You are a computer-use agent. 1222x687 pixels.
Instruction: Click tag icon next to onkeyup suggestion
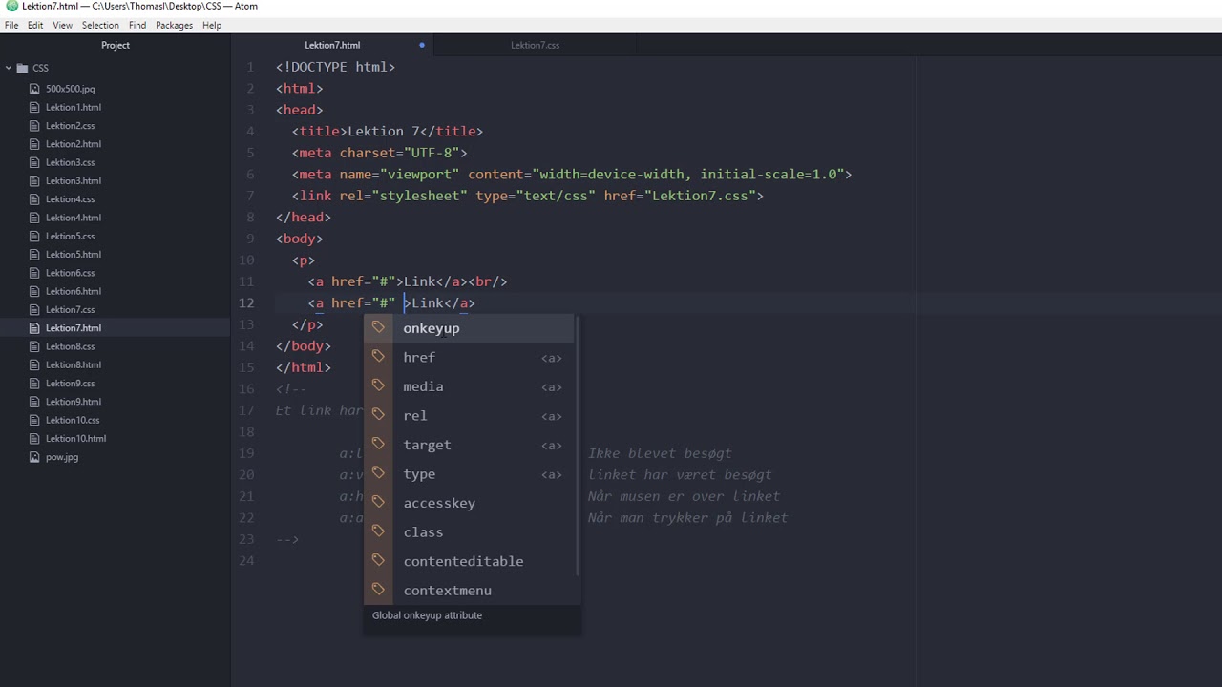tap(379, 327)
